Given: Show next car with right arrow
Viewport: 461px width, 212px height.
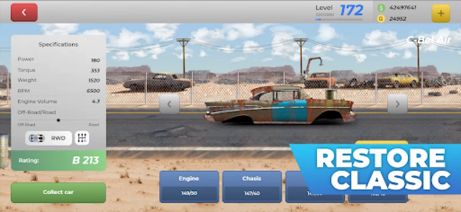Looking at the screenshot, I should (x=397, y=104).
